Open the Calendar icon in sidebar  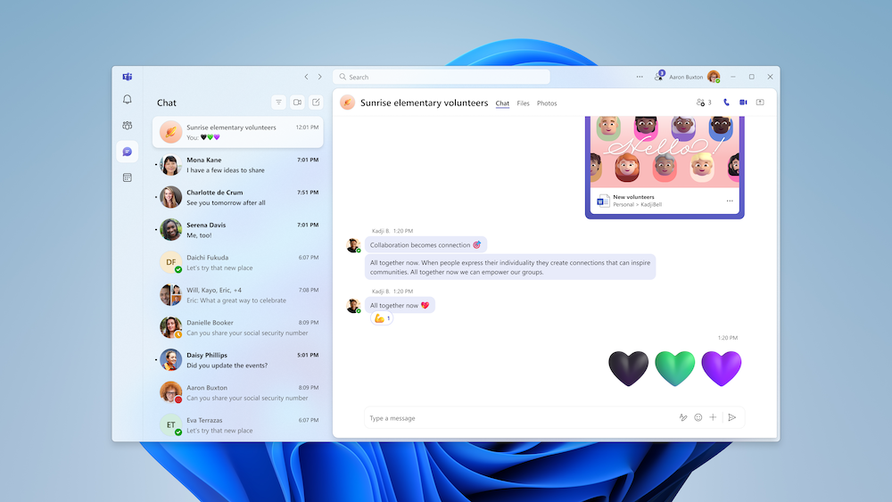coord(128,178)
